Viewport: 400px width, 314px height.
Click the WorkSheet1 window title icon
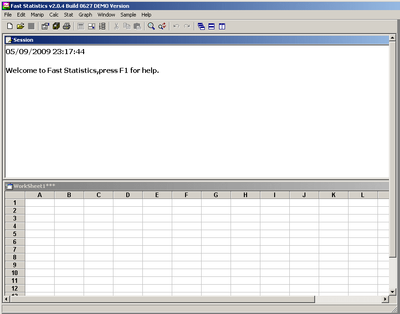[x=9, y=186]
